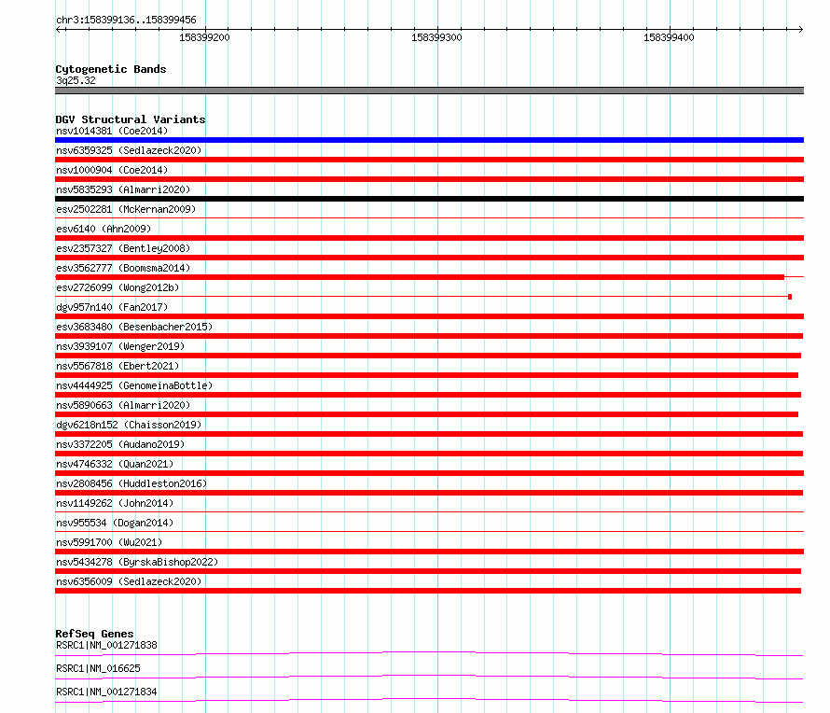This screenshot has width=830, height=713.
Task: Click the 158399400 ruler position
Action: click(x=669, y=37)
